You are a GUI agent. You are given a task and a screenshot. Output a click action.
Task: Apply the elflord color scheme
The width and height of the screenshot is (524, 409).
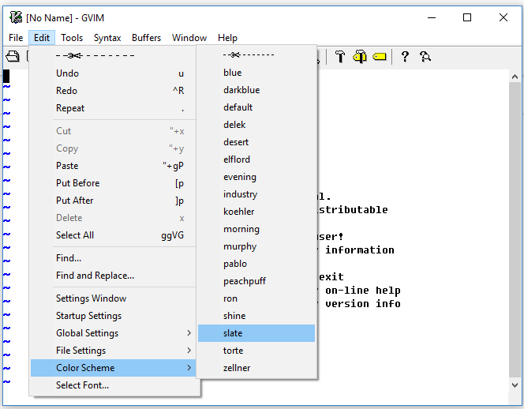click(x=256, y=159)
